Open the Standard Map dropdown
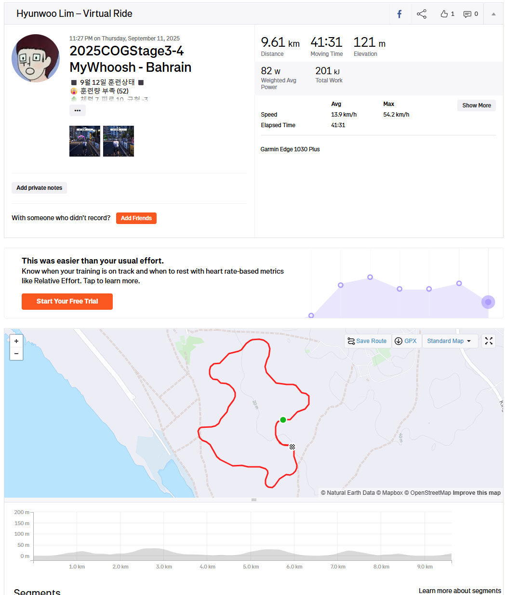The image size is (505, 595). click(x=449, y=341)
